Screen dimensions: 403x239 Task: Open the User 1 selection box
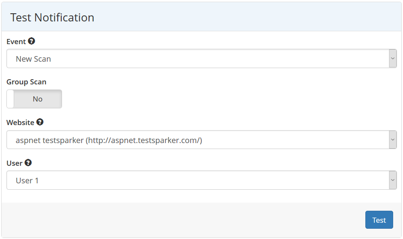tap(197, 180)
